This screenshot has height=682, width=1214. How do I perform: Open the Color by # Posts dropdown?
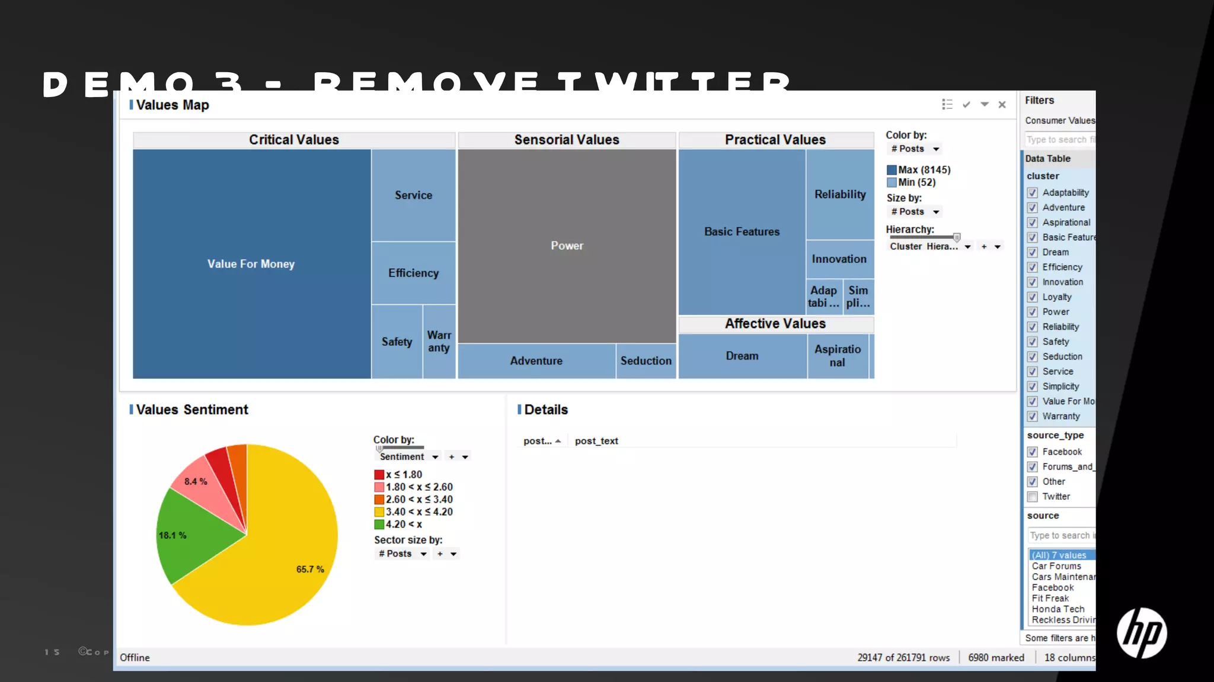(936, 149)
